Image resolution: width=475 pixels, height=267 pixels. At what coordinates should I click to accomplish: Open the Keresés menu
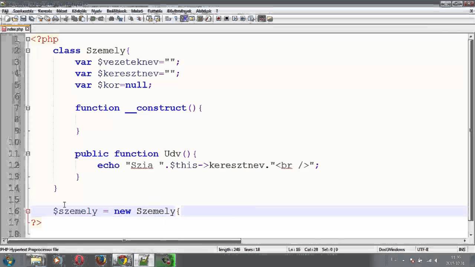point(45,11)
